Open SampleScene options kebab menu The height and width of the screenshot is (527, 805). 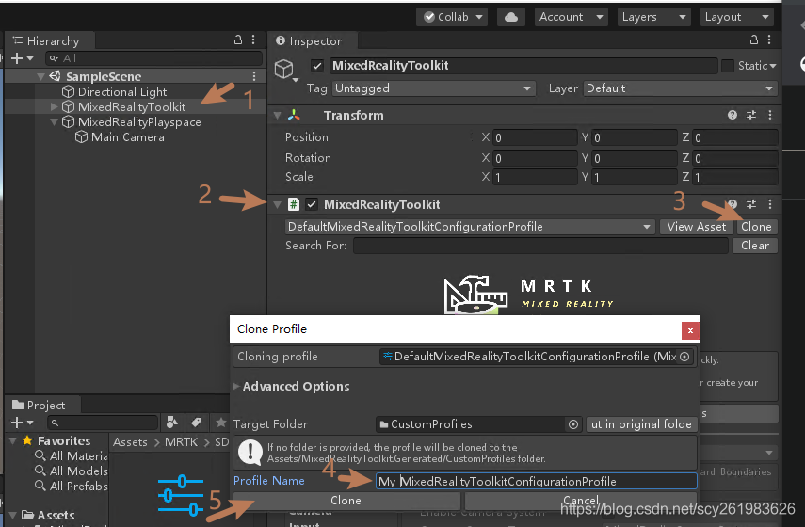[x=254, y=76]
